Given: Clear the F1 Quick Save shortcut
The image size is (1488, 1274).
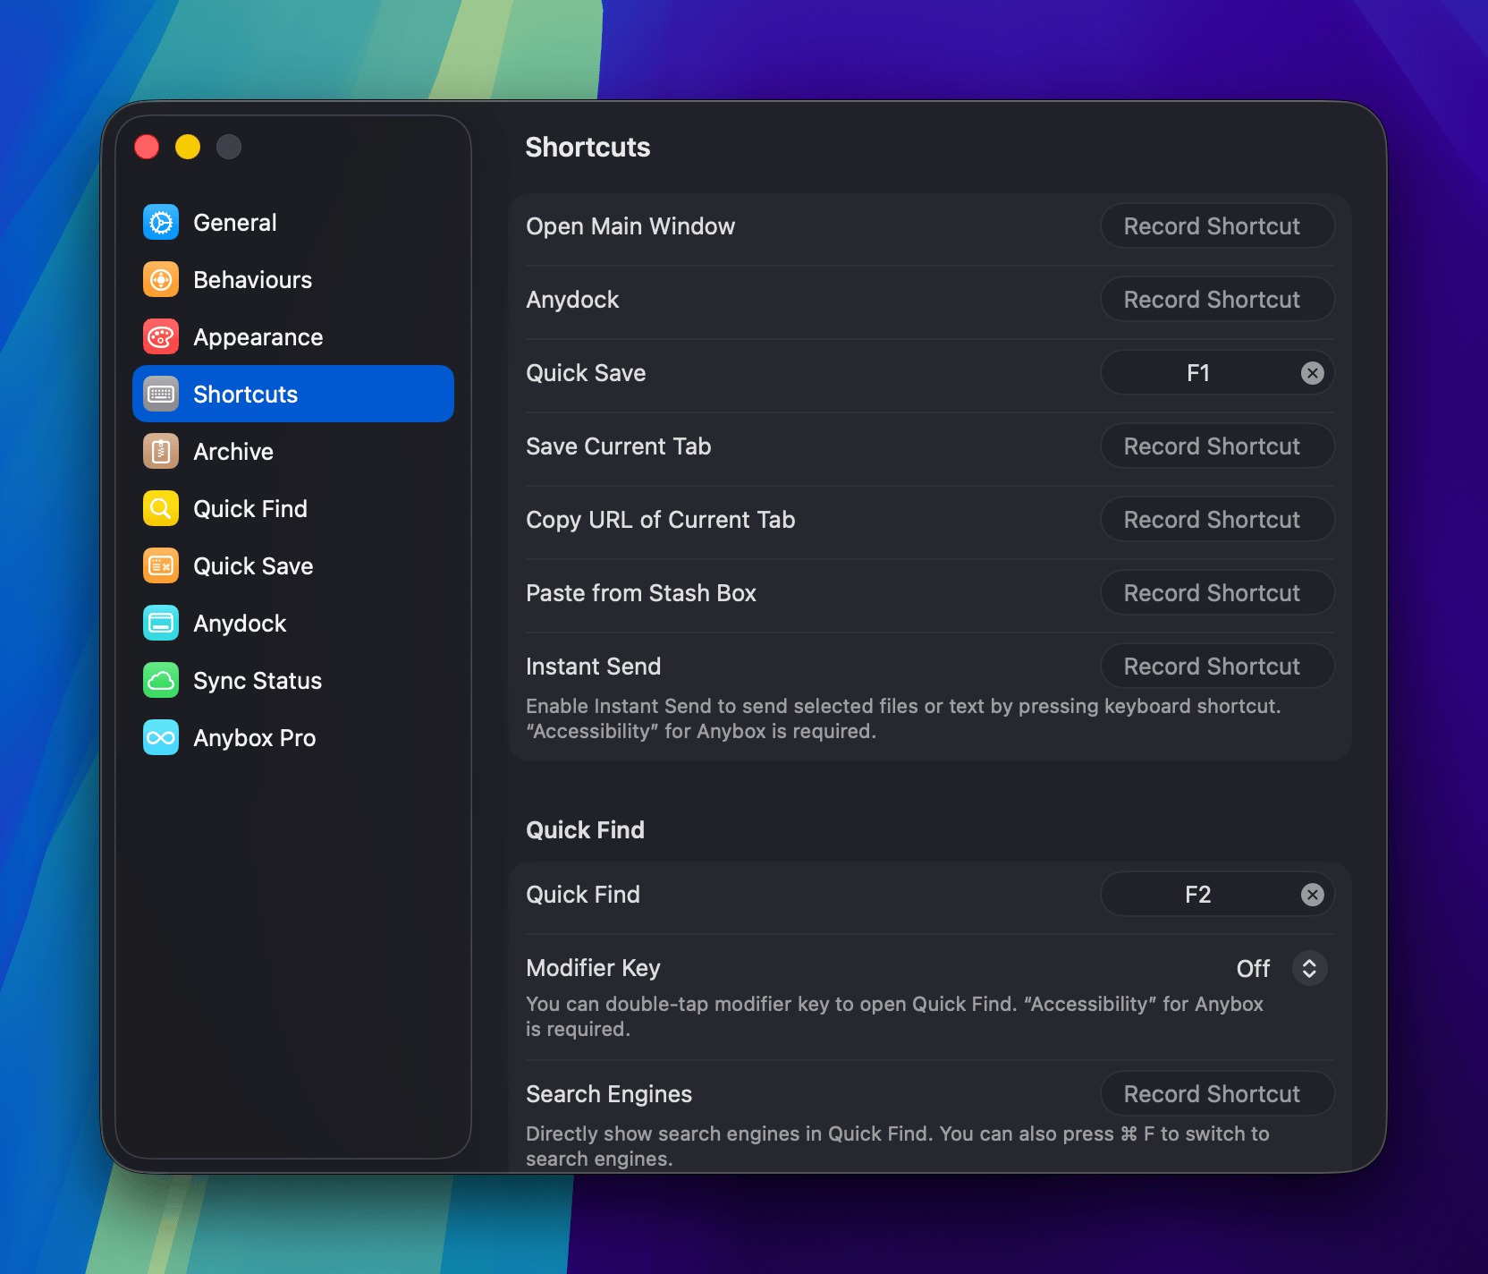Looking at the screenshot, I should click(1312, 373).
